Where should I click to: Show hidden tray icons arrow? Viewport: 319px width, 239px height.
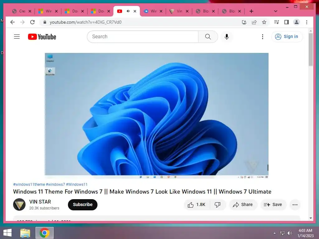[x=275, y=233]
